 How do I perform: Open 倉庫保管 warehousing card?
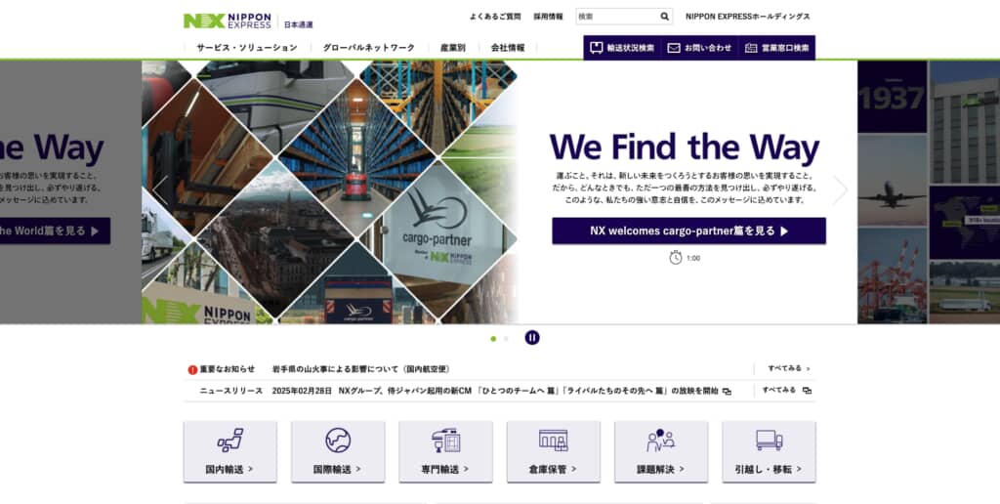click(554, 451)
